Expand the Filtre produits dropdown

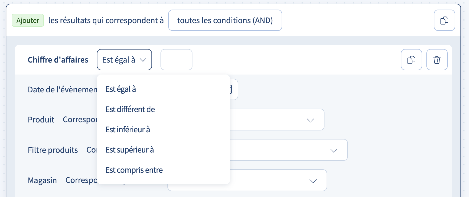pyautogui.click(x=334, y=150)
